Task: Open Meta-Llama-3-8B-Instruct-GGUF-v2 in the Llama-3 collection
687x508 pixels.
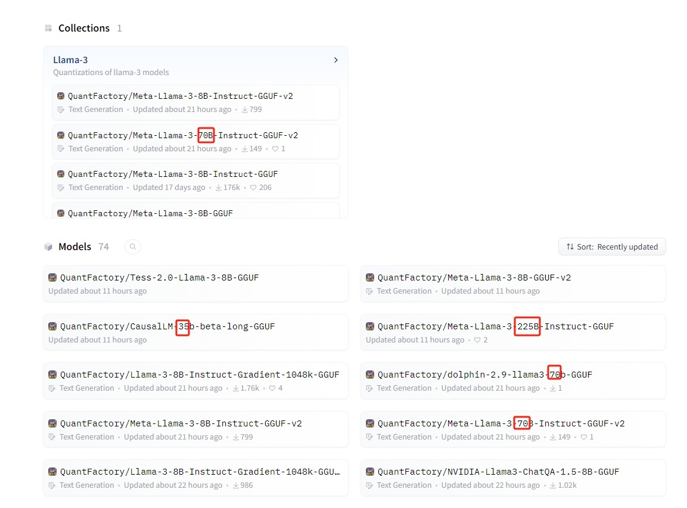Action: coord(195,102)
